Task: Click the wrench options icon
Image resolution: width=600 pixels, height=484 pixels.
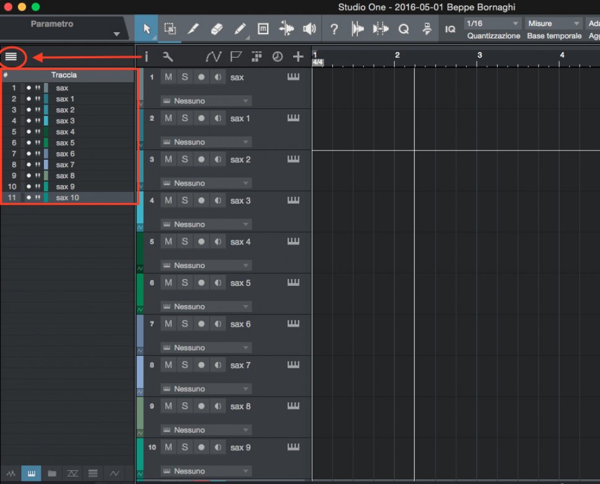Action: (x=167, y=57)
